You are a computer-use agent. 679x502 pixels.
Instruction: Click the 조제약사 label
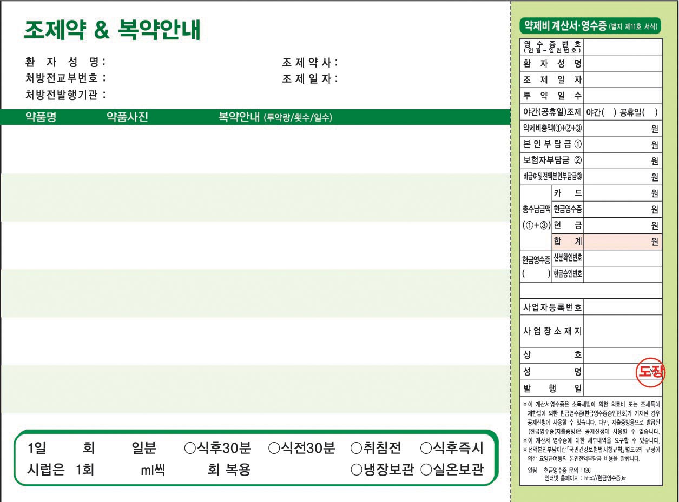tap(310, 62)
